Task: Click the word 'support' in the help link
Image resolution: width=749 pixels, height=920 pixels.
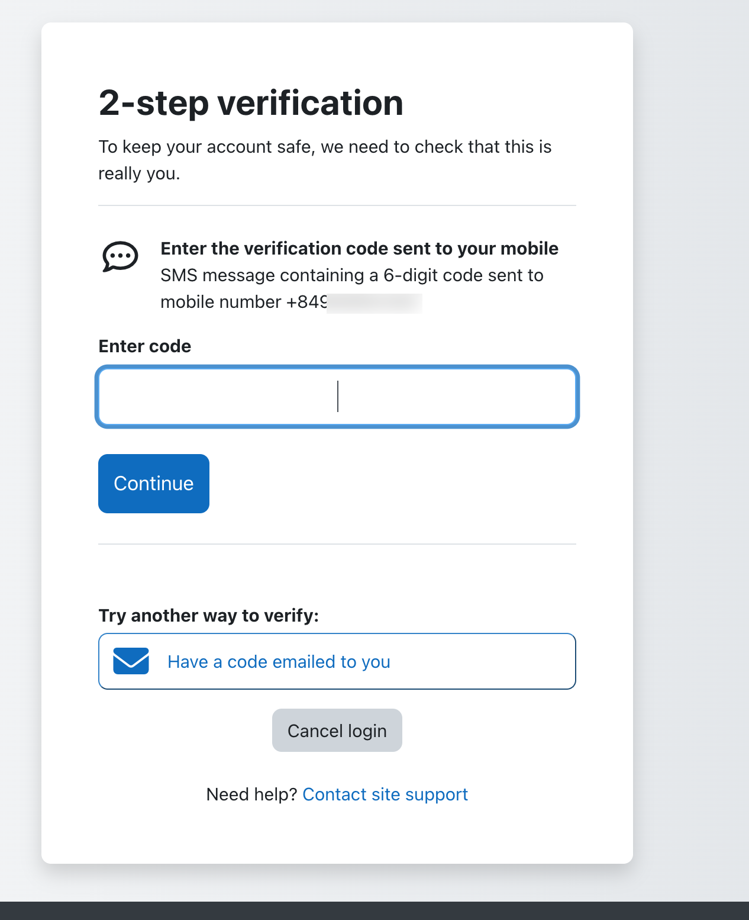Action: coord(437,794)
